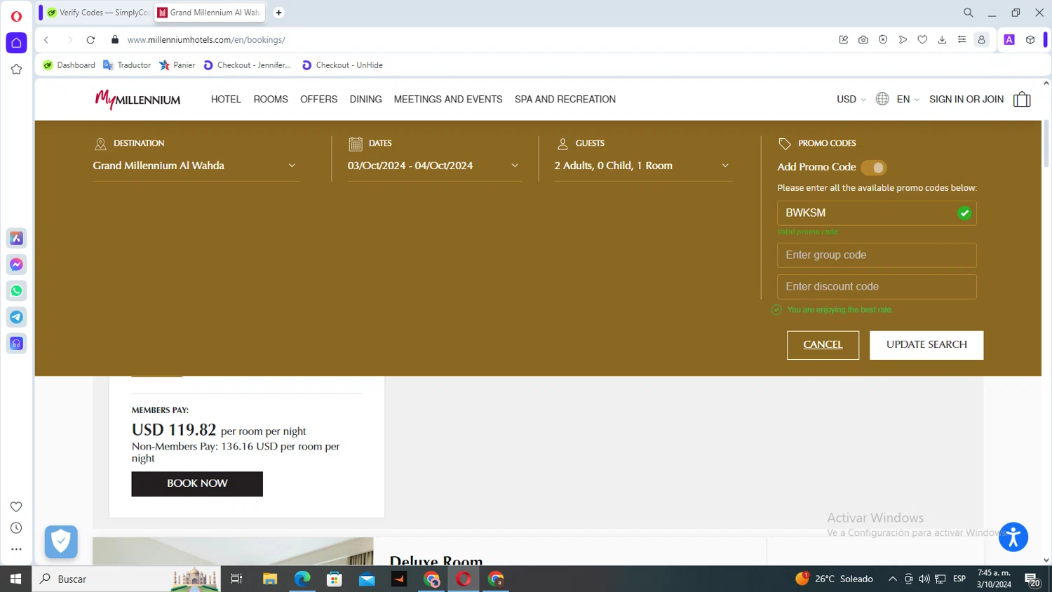Open SPA AND RECREATION menu
This screenshot has height=592, width=1052.
point(565,100)
